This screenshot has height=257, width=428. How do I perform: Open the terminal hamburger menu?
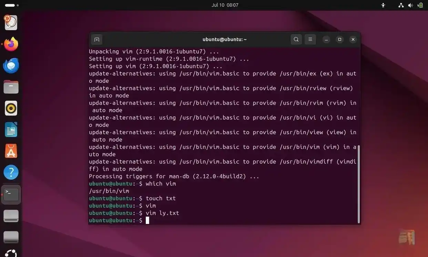point(310,40)
